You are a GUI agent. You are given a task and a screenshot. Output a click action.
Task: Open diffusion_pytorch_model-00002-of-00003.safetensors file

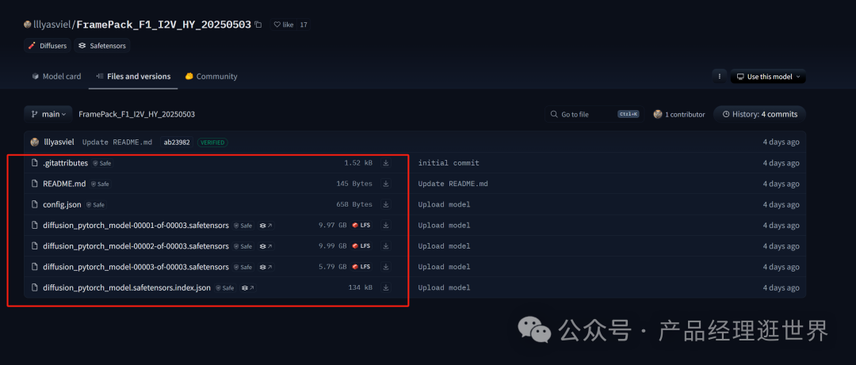coord(136,245)
